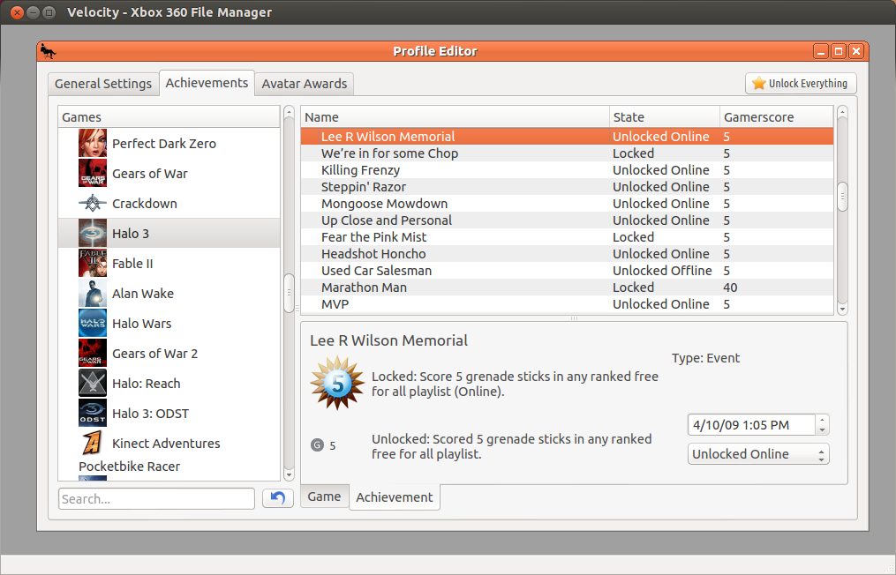The height and width of the screenshot is (575, 896).
Task: Select the Achievement bottom tab
Action: point(395,497)
